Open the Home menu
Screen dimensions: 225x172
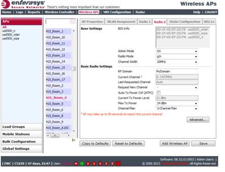7,12
